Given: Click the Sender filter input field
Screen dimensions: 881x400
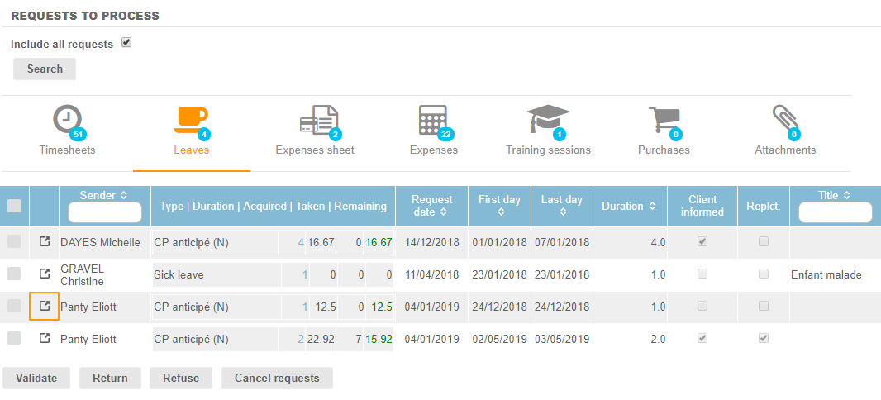Looking at the screenshot, I should point(104,213).
